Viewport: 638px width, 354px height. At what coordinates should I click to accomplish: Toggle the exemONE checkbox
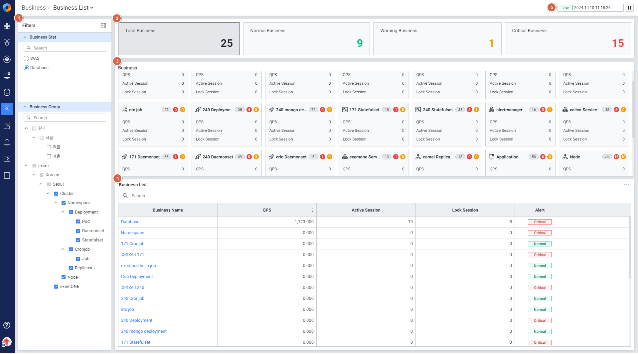coord(56,287)
